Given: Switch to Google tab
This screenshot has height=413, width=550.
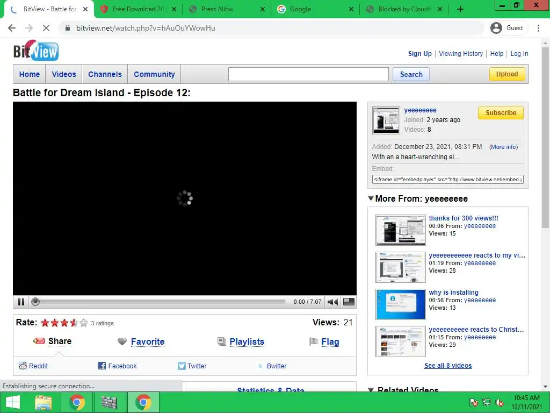Looking at the screenshot, I should click(316, 9).
